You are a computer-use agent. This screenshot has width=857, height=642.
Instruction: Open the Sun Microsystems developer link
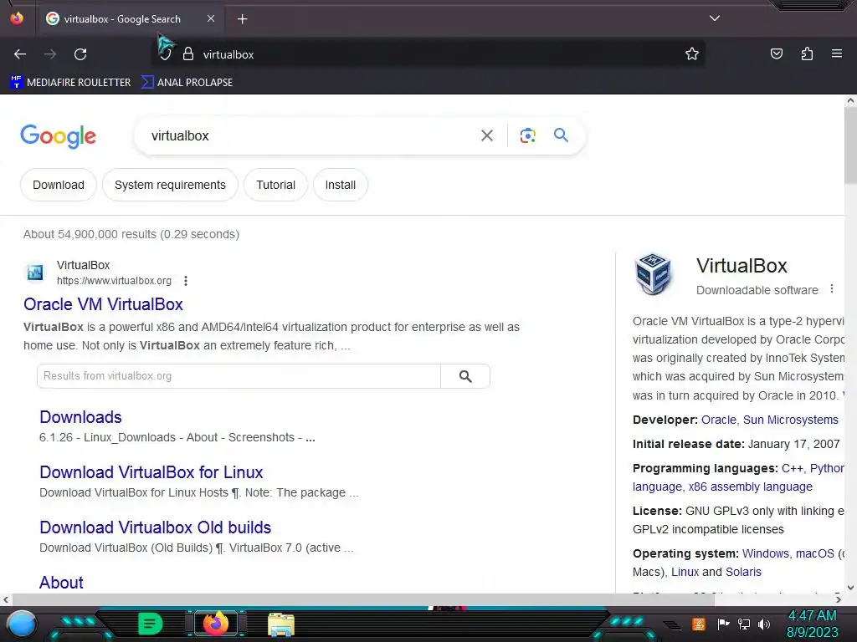click(790, 420)
